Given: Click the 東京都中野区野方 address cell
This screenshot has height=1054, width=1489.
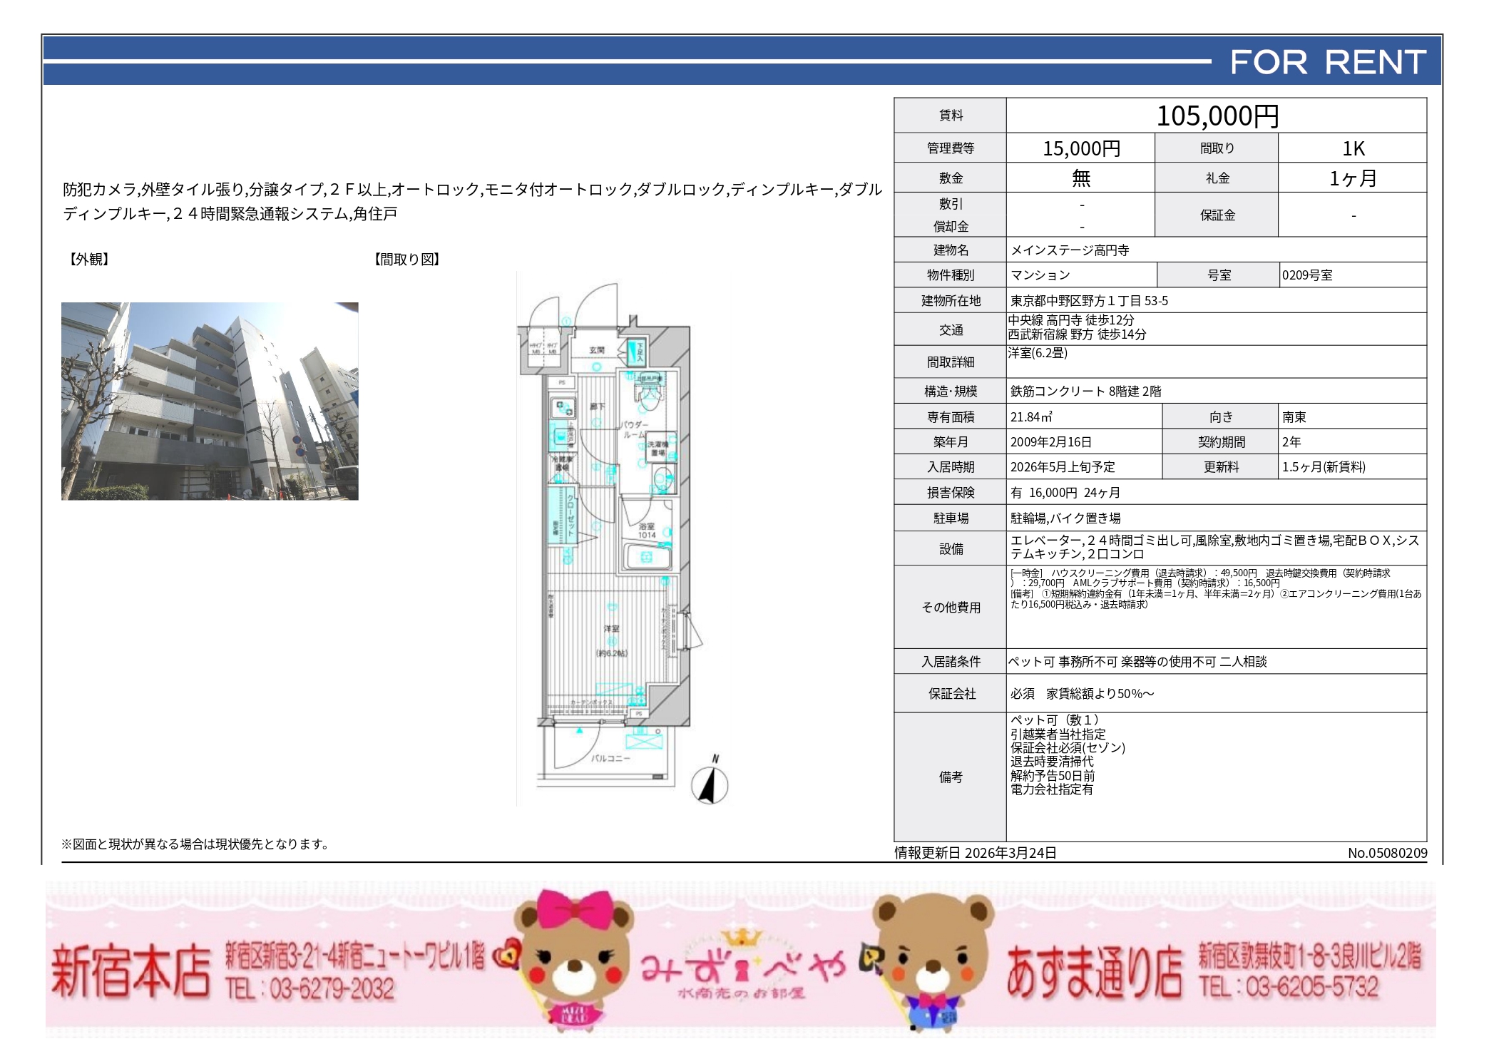Looking at the screenshot, I should point(1089,301).
